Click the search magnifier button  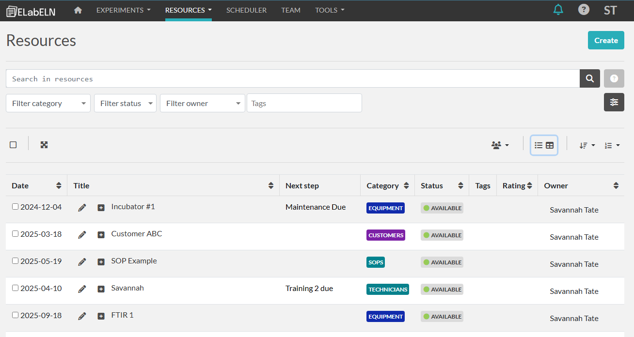589,78
